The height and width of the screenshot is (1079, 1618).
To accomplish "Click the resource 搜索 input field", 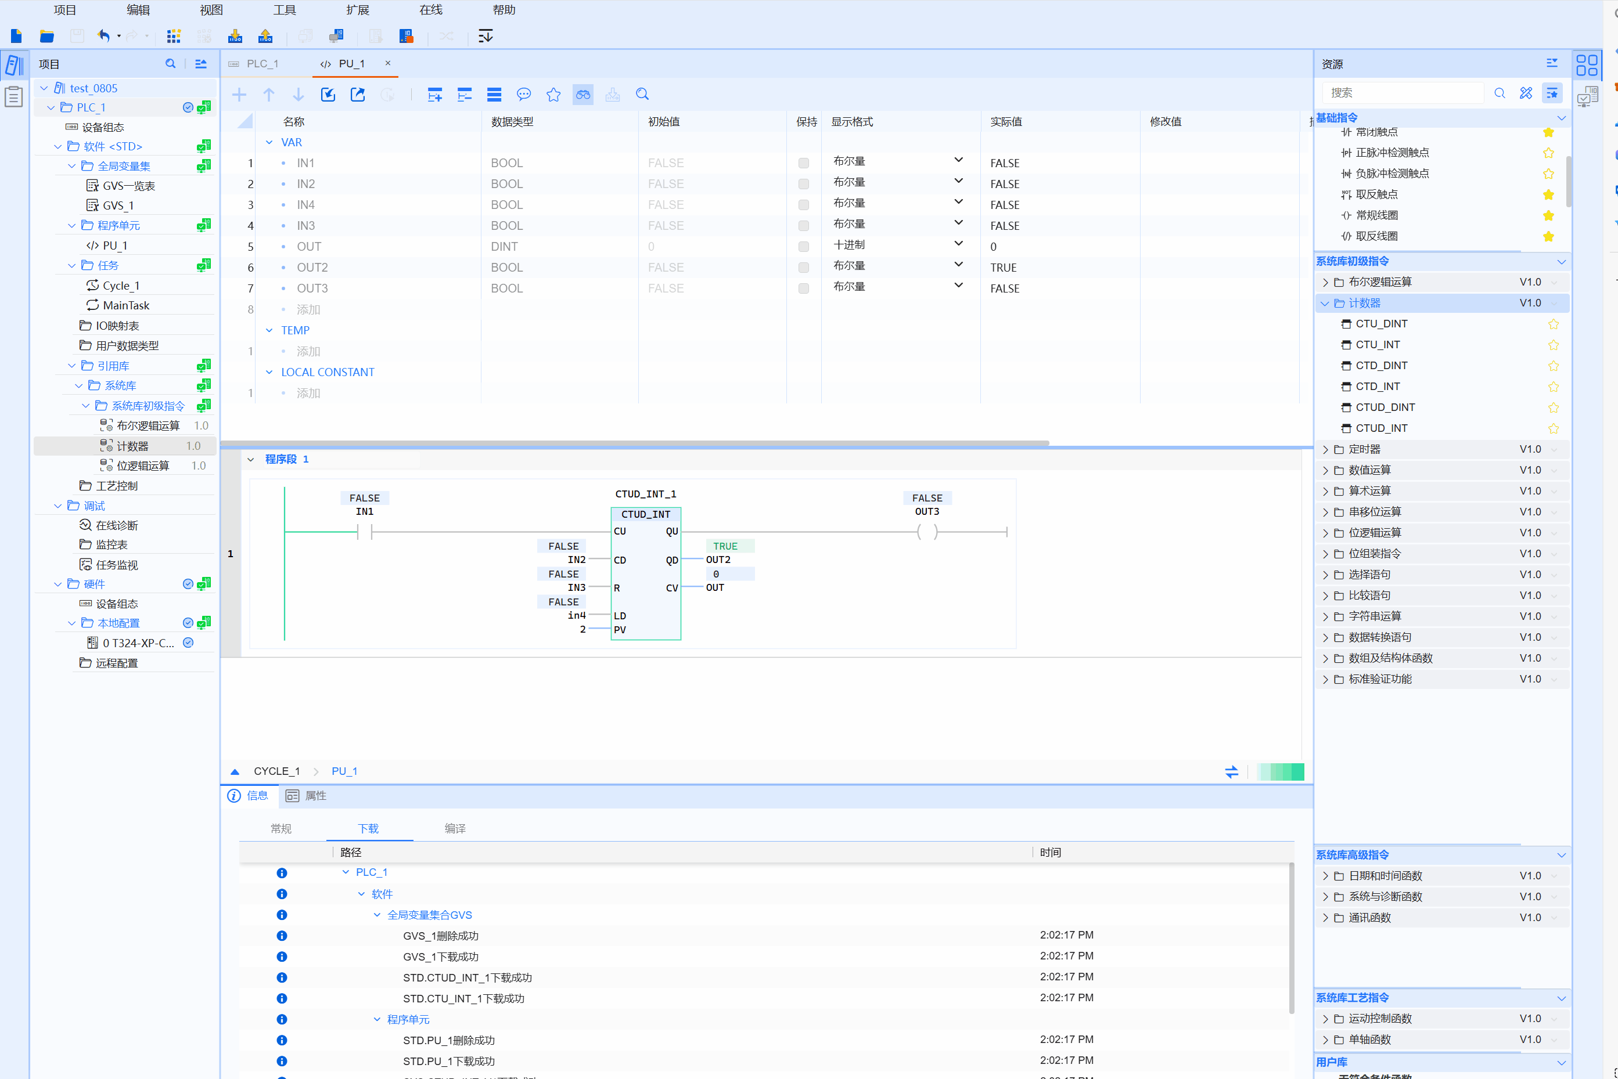I will (1402, 93).
